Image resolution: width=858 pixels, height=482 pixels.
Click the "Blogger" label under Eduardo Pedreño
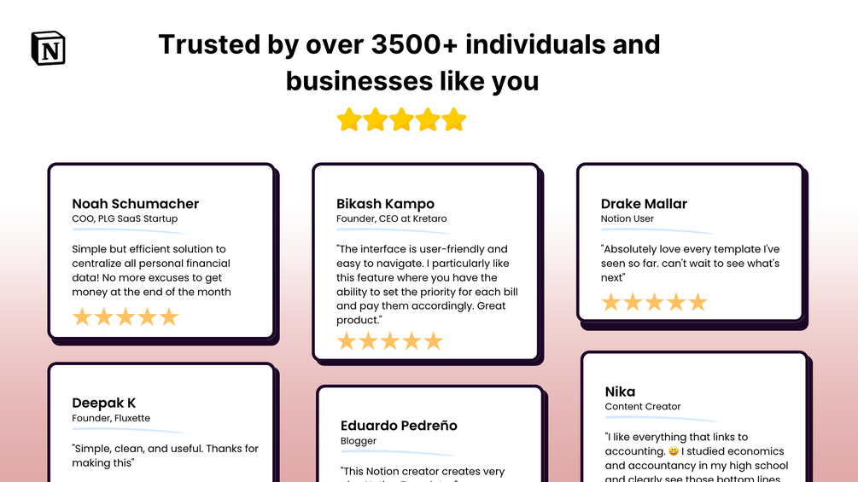pos(359,441)
